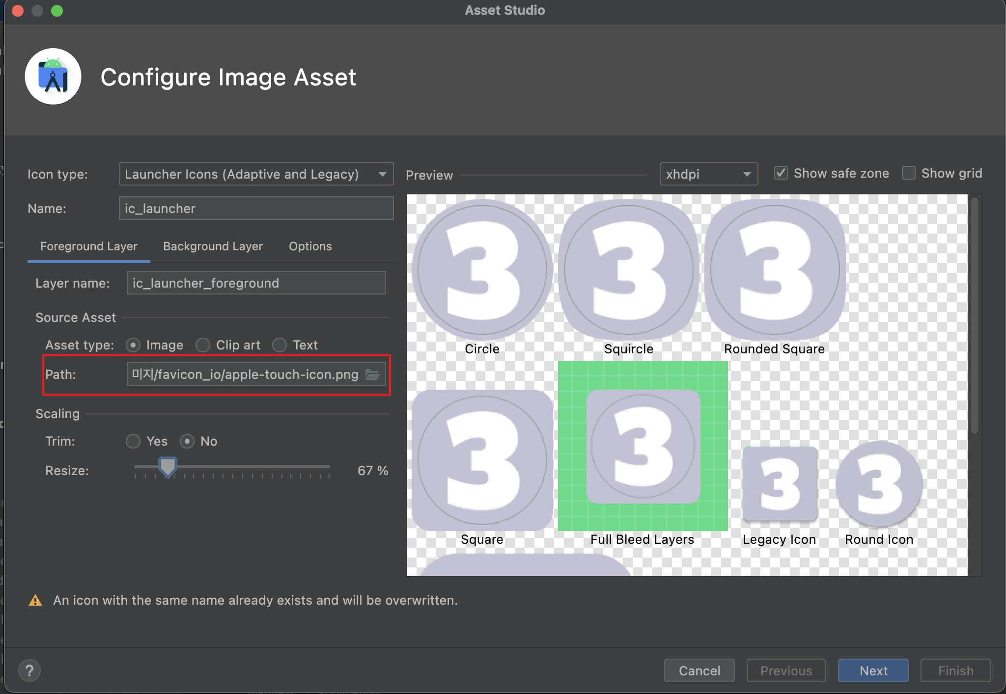1006x694 pixels.
Task: Click the Android Studio logo icon
Action: (53, 77)
